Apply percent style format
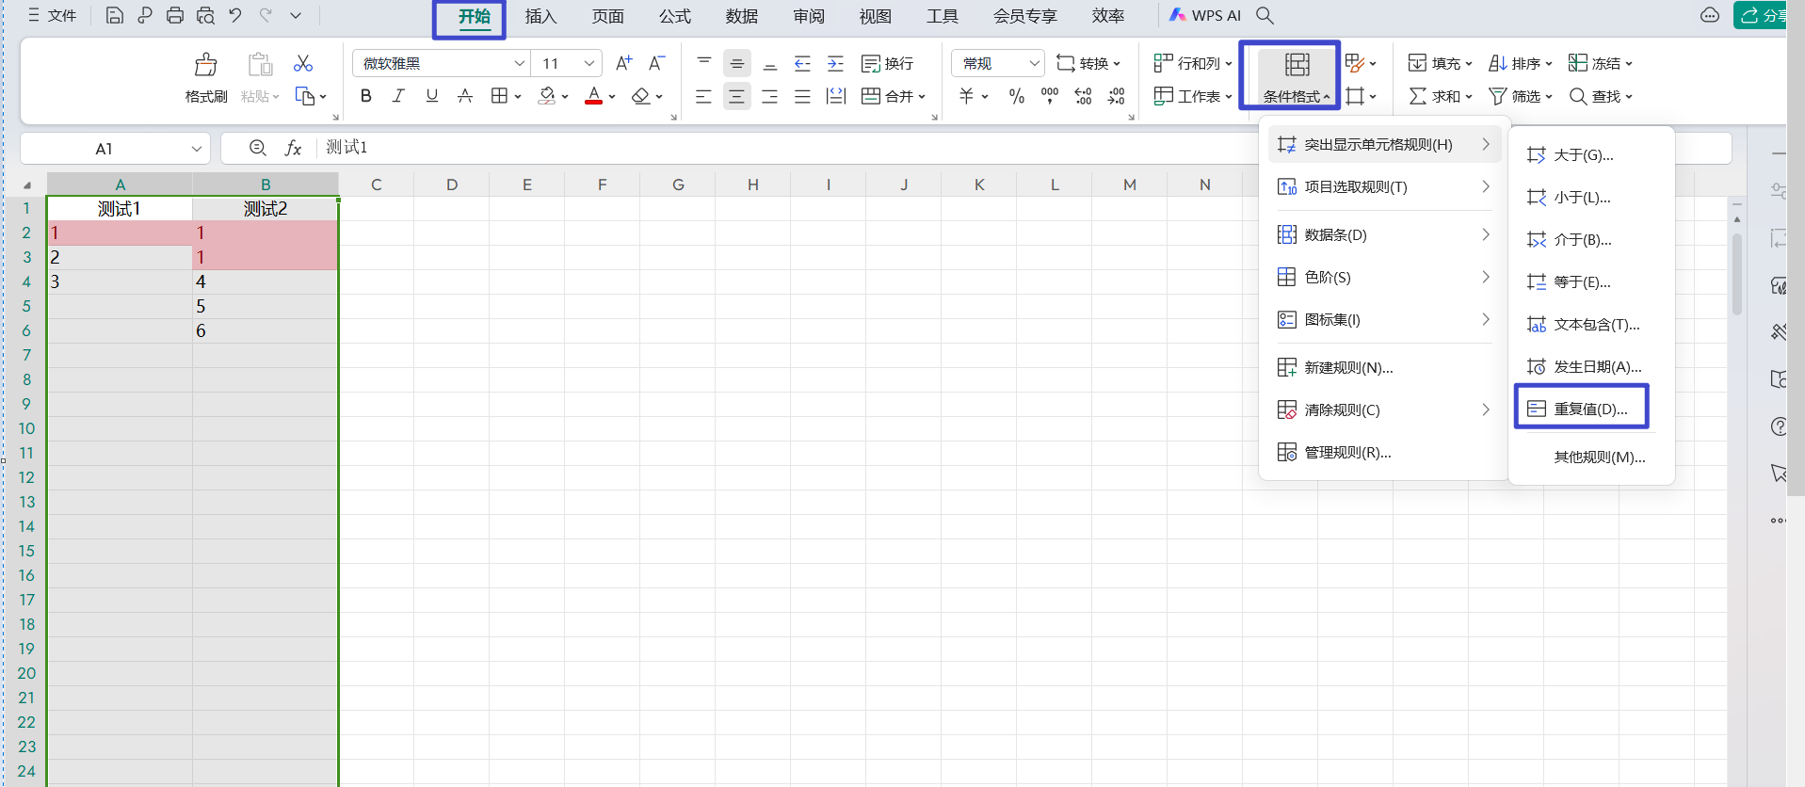The width and height of the screenshot is (1805, 787). [x=1017, y=96]
